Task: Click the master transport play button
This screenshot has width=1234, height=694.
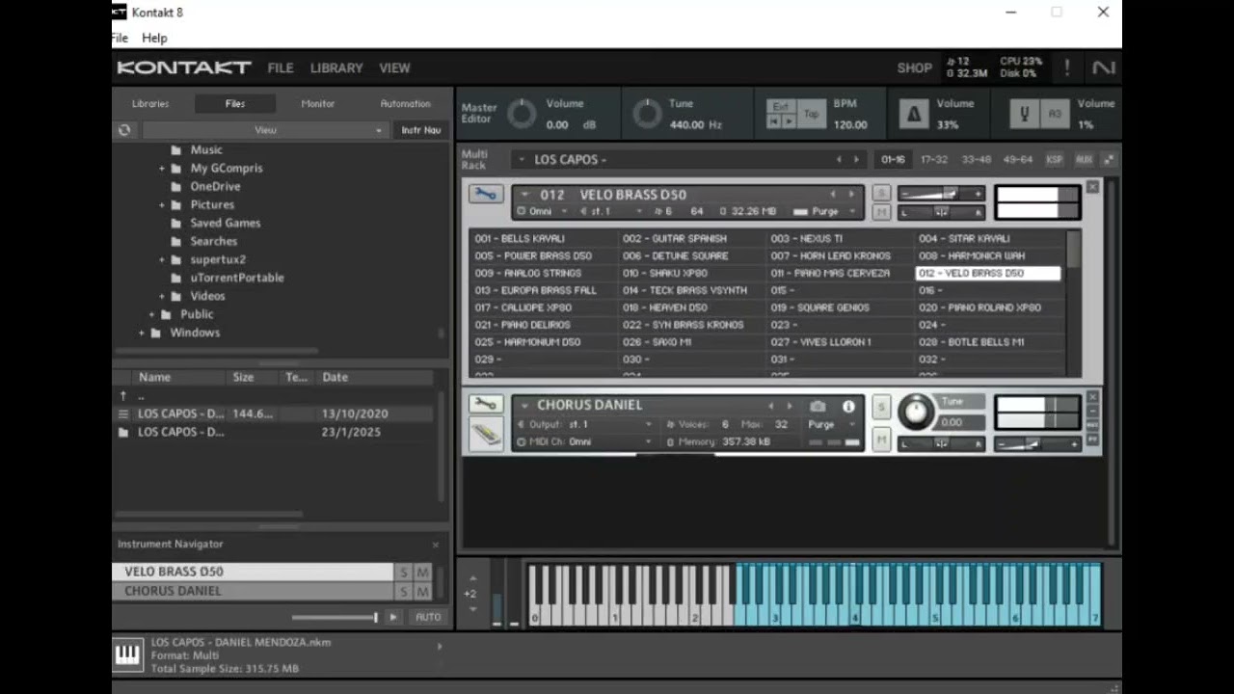Action: point(789,121)
